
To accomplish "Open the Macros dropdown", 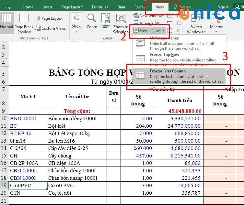I will click(216, 23).
